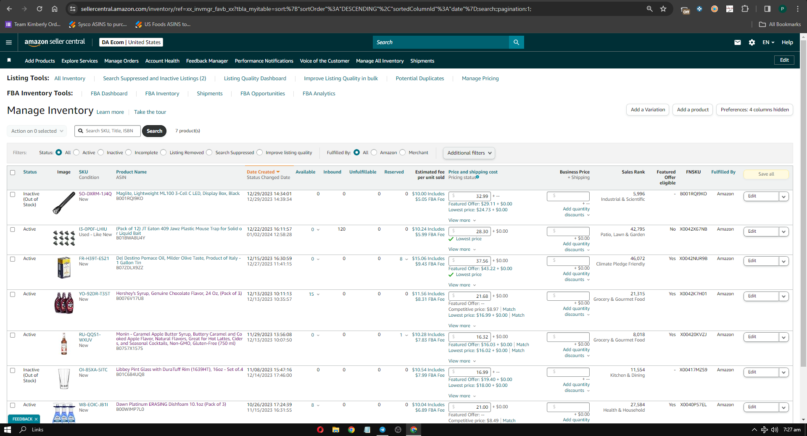
Task: Select Fulfilled By Amazon radio button
Action: (x=374, y=152)
